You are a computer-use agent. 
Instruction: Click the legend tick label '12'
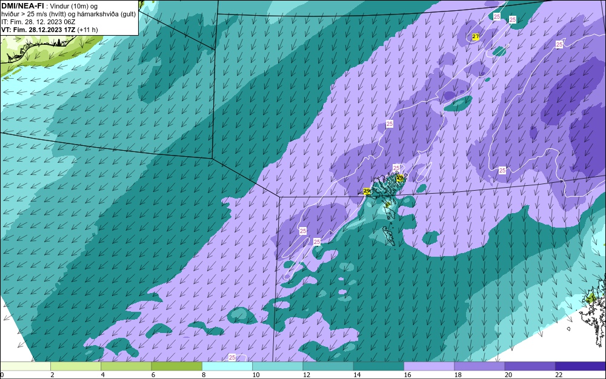point(306,375)
